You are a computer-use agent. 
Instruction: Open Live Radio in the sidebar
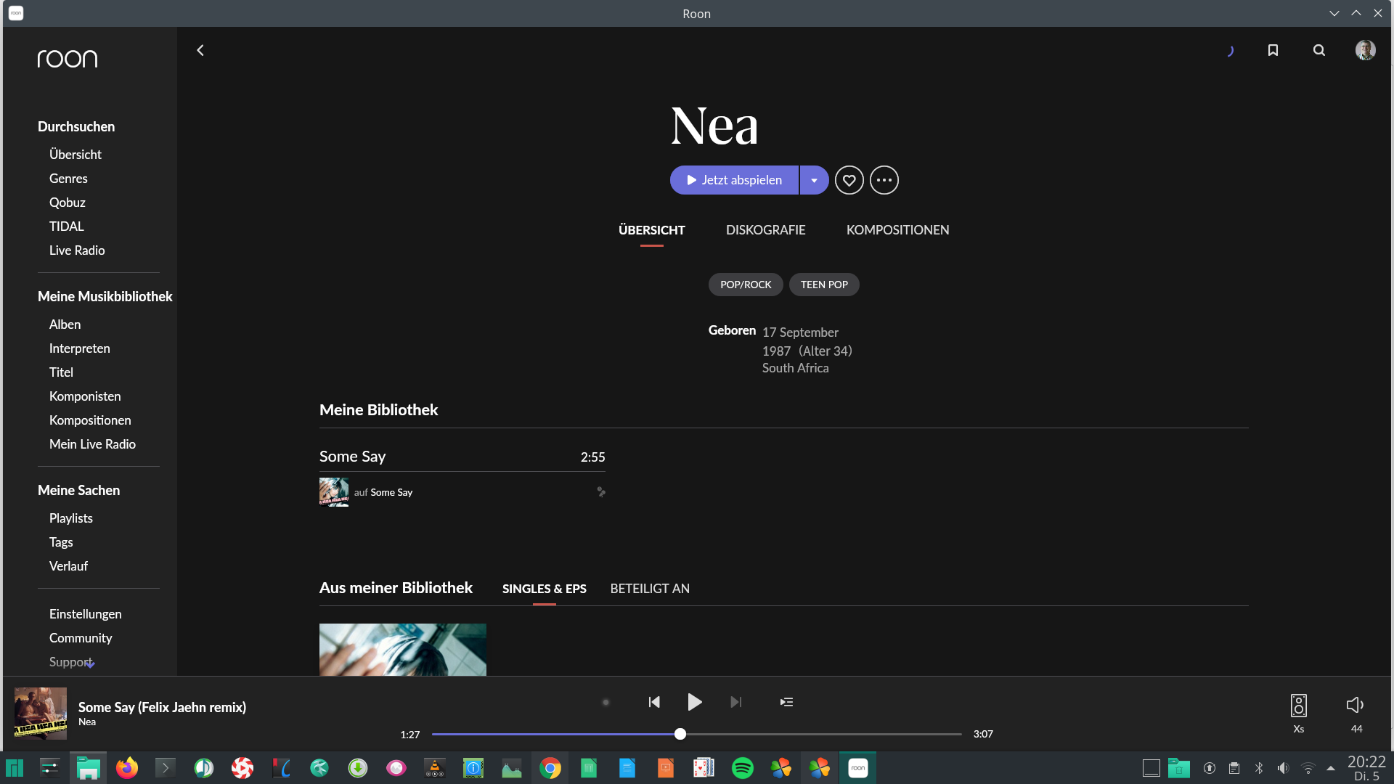click(x=77, y=250)
